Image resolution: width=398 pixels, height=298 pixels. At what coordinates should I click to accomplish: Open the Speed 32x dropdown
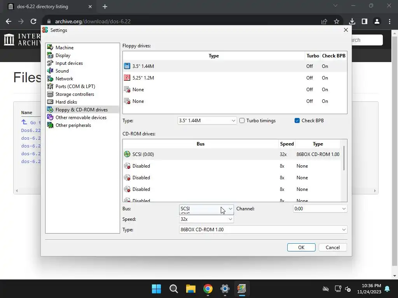(206, 219)
